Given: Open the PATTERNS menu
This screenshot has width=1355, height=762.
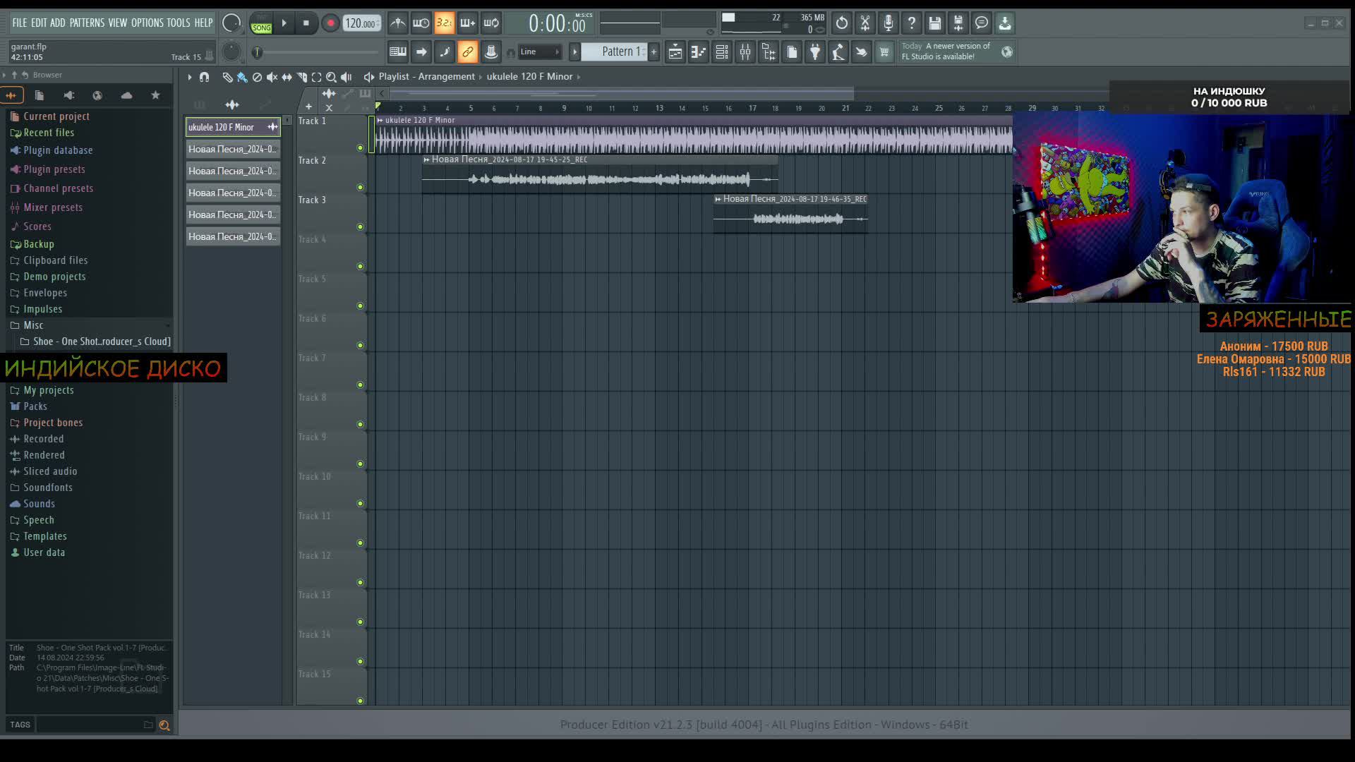Looking at the screenshot, I should 87,23.
